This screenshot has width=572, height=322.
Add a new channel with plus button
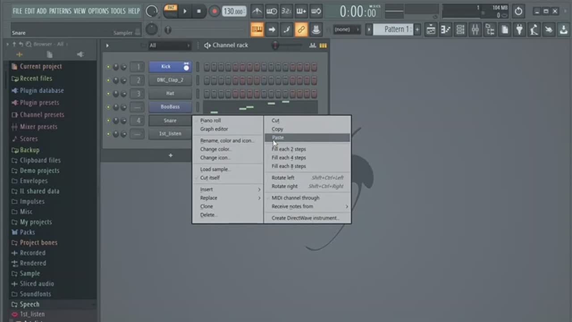point(170,155)
